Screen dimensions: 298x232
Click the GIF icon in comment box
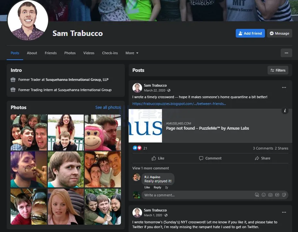point(277,195)
